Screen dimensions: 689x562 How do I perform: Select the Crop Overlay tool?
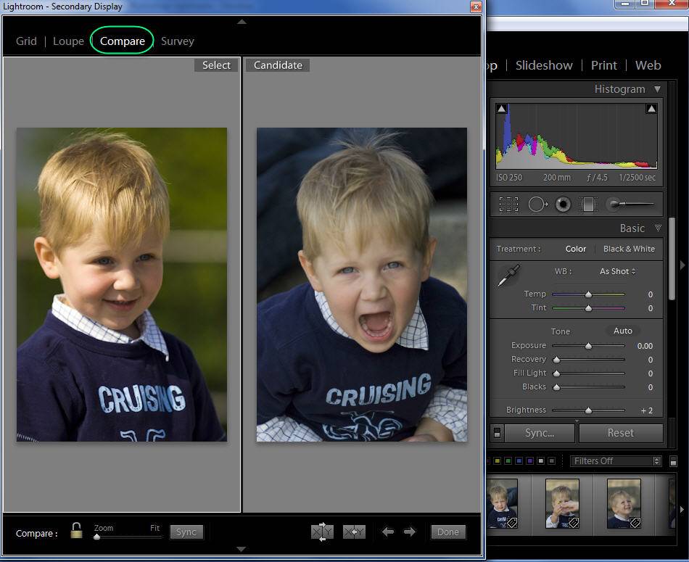pos(508,204)
